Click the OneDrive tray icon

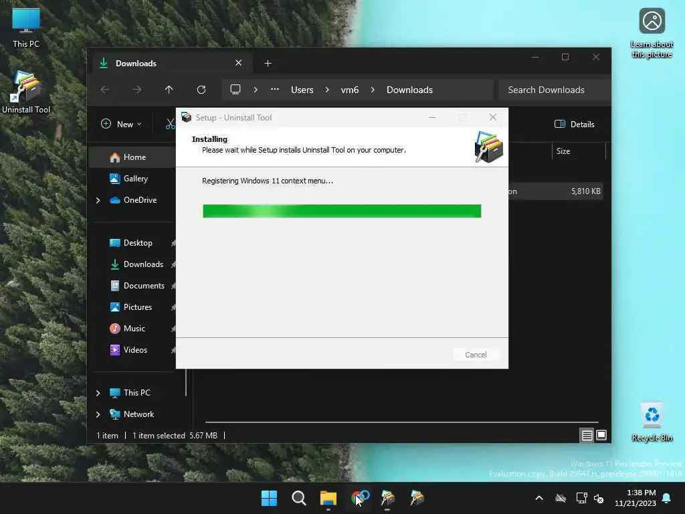(x=561, y=498)
